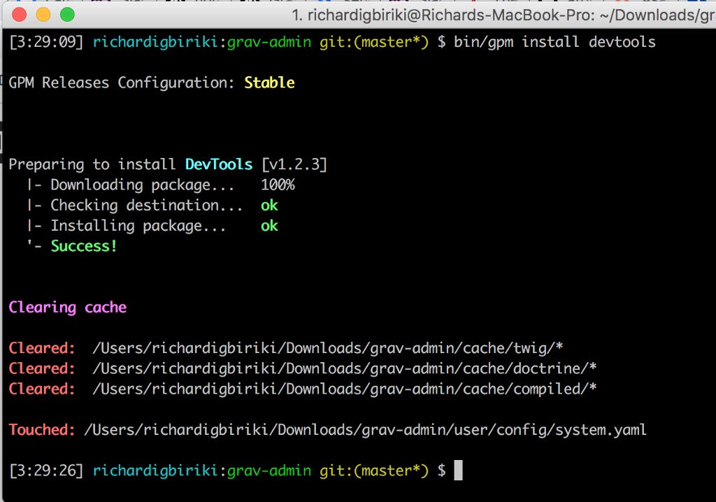The width and height of the screenshot is (716, 502).
Task: Click the 'ok' next to Installing package
Action: click(269, 226)
